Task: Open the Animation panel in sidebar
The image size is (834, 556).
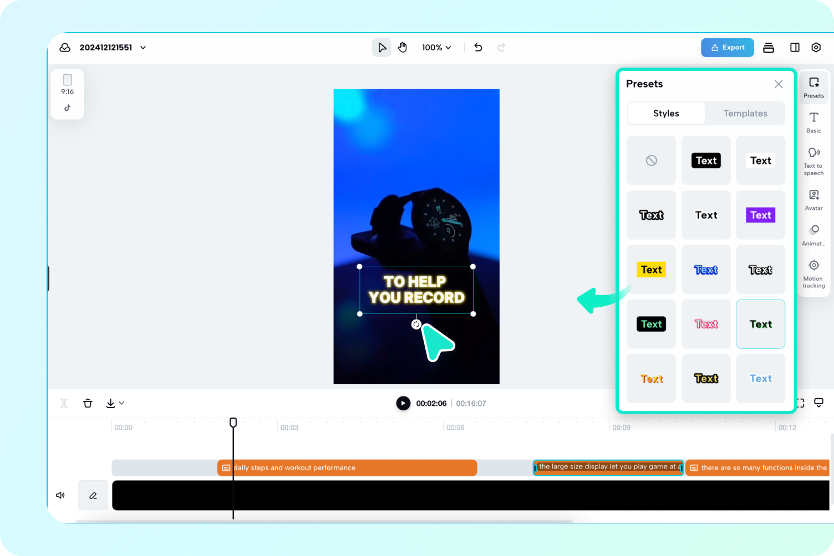Action: coord(813,234)
